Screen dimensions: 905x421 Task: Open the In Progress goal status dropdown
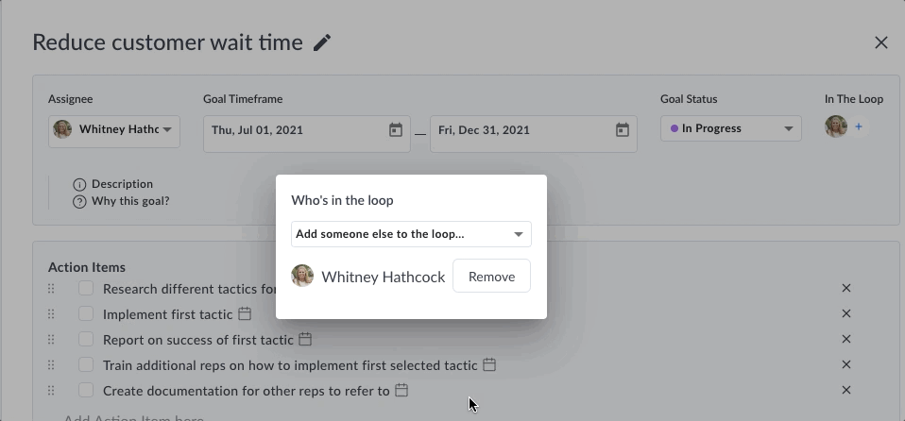coord(730,128)
